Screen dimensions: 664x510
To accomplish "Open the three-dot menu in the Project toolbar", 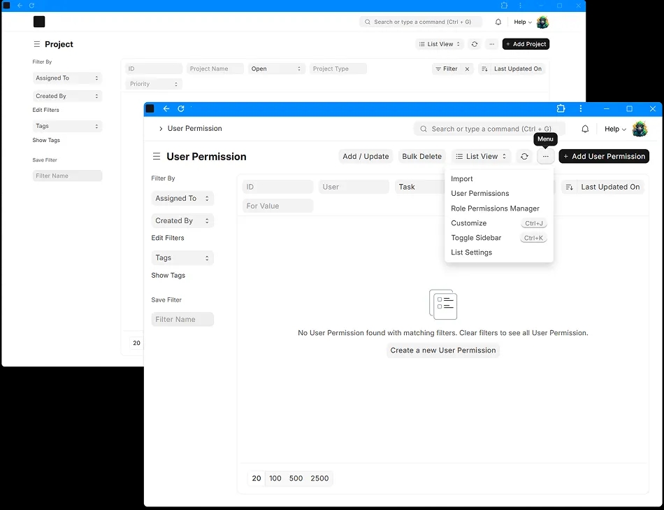I will (491, 44).
